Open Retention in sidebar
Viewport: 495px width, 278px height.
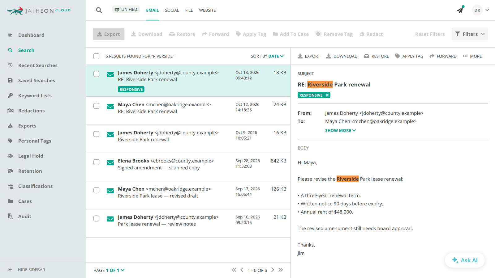click(30, 171)
